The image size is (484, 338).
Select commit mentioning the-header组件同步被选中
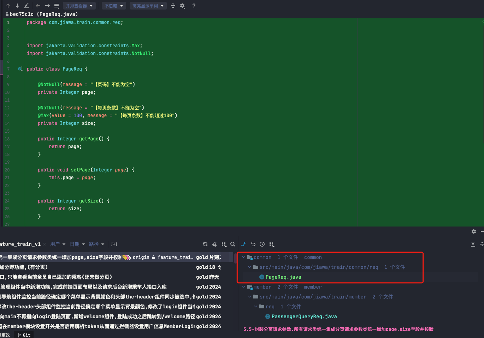click(117, 297)
